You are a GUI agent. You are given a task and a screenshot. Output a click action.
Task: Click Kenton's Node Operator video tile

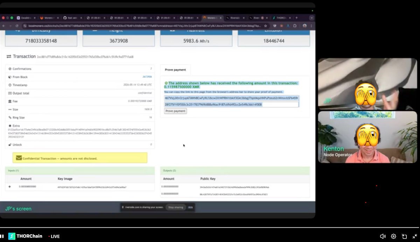coord(367,137)
